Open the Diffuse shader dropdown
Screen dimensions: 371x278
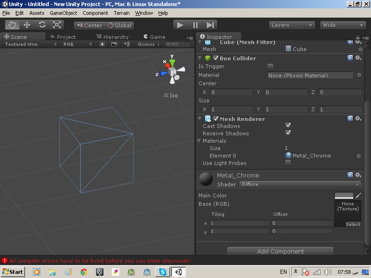tap(300, 184)
